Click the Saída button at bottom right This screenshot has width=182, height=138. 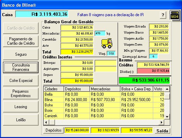tap(162, 131)
